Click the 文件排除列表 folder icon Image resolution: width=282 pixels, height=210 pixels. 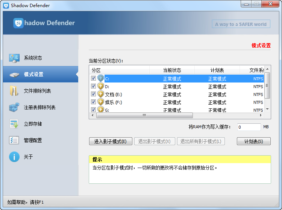[14, 91]
